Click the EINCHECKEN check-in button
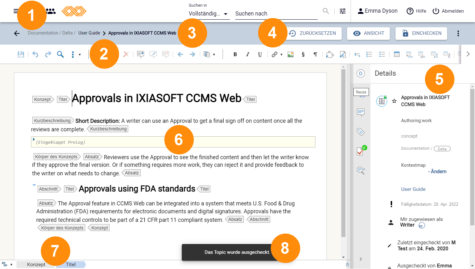Screen dimensions: 475x269 click(421, 33)
